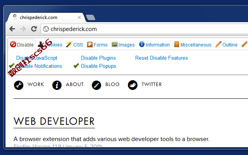This screenshot has height=155, width=248.
Task: Click the Images picture icon
Action: [115, 45]
